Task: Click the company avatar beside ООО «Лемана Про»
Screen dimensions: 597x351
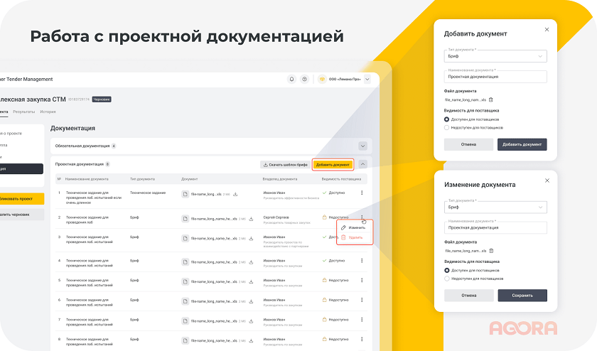Action: click(322, 79)
